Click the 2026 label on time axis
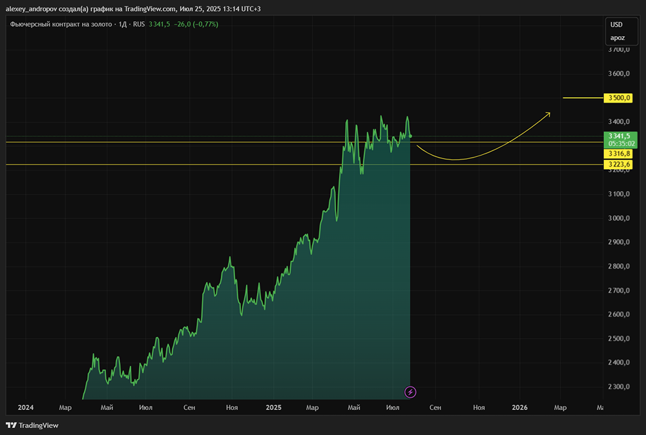The width and height of the screenshot is (646, 435). point(520,407)
